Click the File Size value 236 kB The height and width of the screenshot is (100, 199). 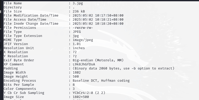[79, 11]
